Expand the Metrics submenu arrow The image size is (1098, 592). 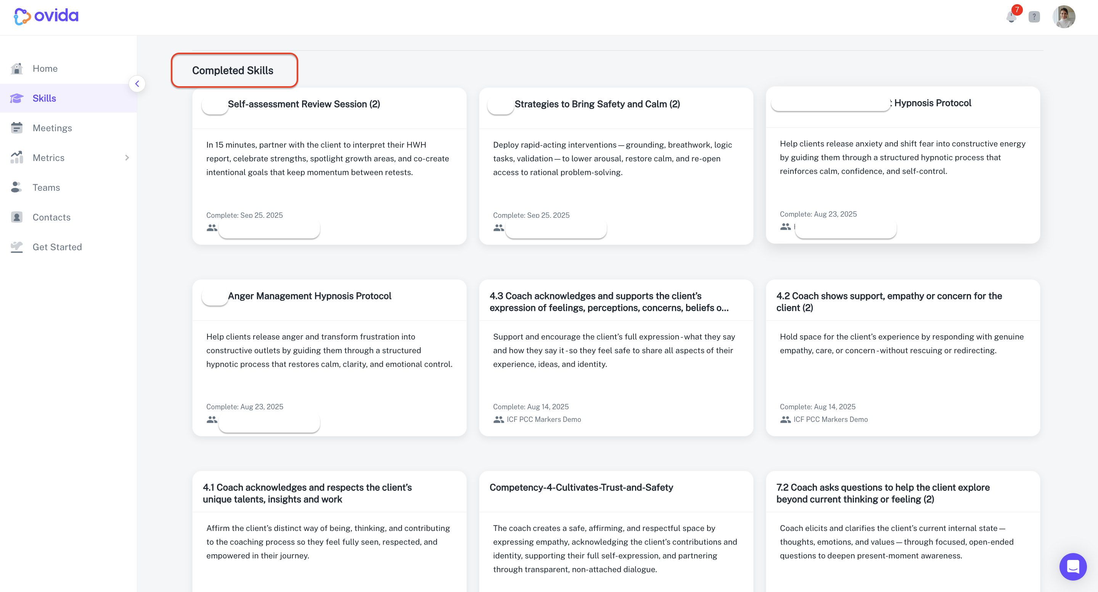127,158
